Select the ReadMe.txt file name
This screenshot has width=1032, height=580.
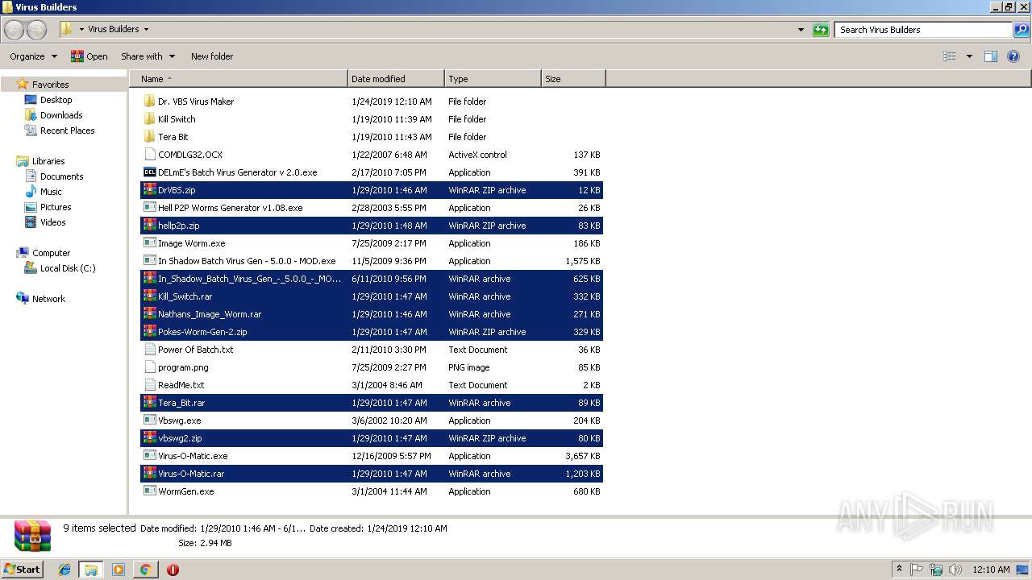coord(181,385)
